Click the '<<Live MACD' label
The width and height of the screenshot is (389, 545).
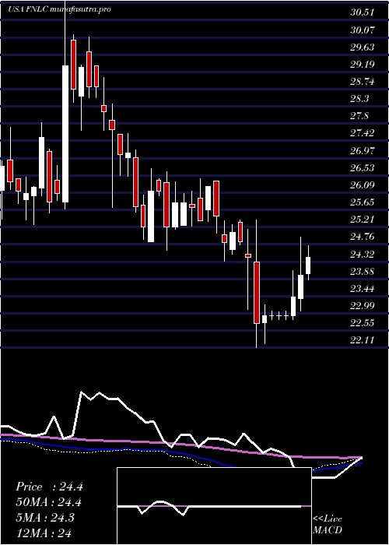pos(328,525)
